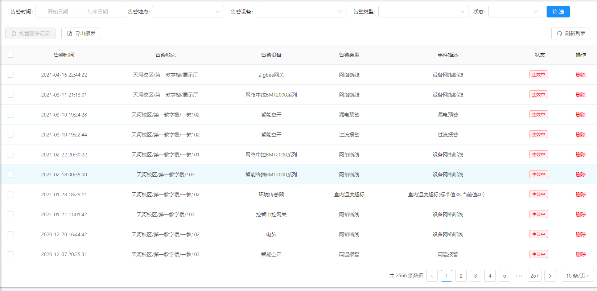Screen dimensions: 597x291
Task: Click the 告警类型 column header
Action: (349, 55)
